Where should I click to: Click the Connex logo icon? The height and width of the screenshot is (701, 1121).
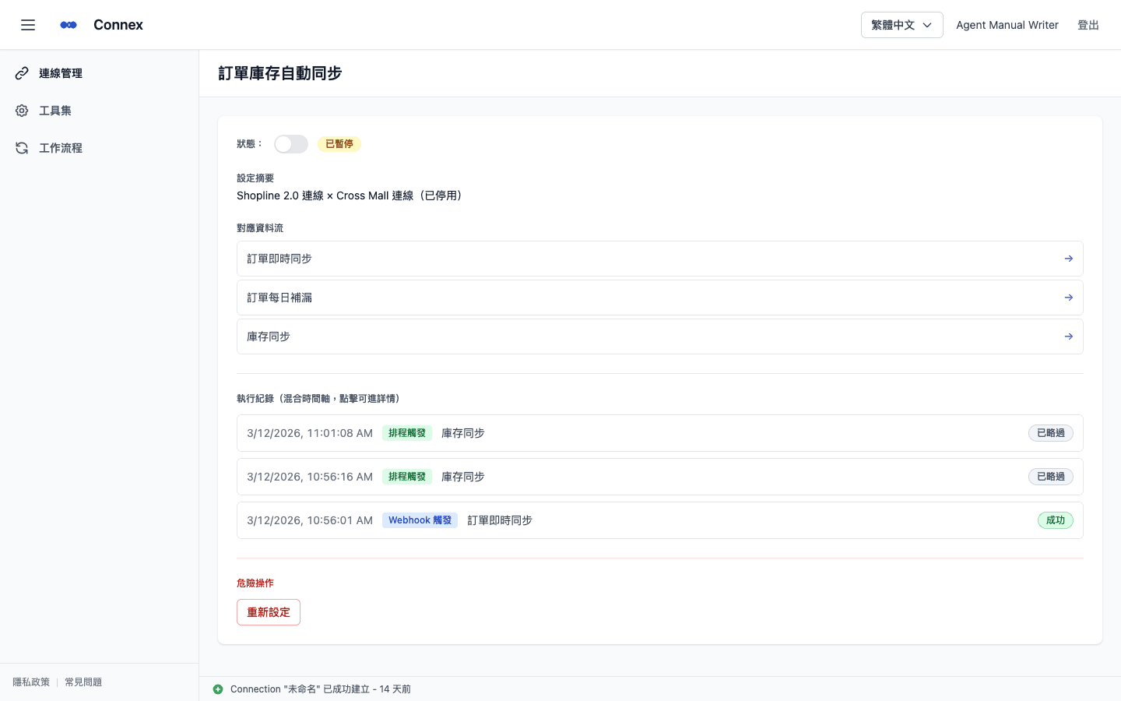(69, 25)
